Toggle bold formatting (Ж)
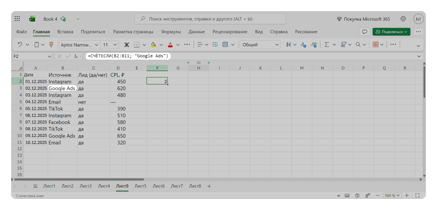The image size is (437, 210). (x=126, y=45)
